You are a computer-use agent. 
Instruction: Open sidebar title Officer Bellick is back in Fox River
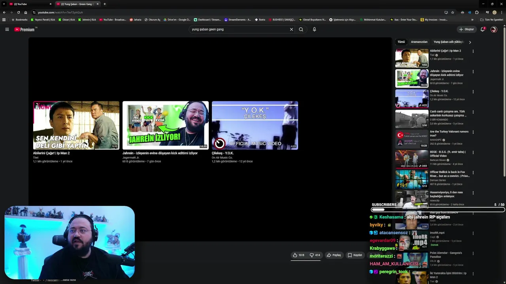coord(449,174)
